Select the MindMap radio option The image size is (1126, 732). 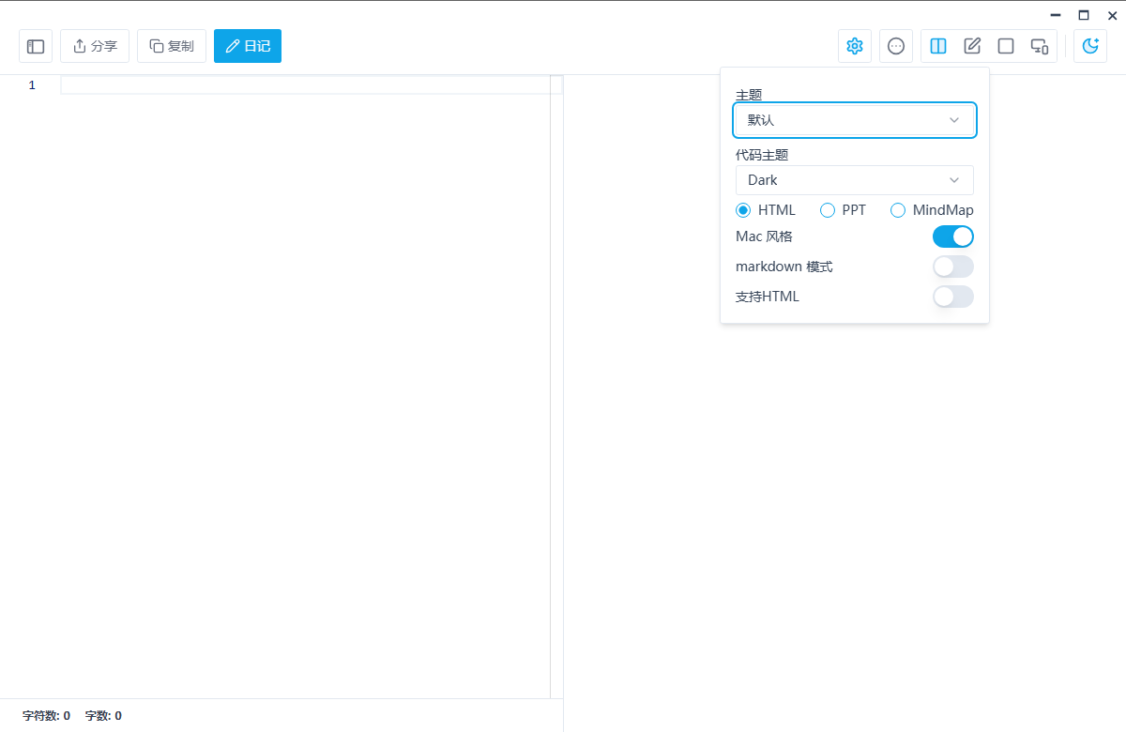click(x=898, y=210)
